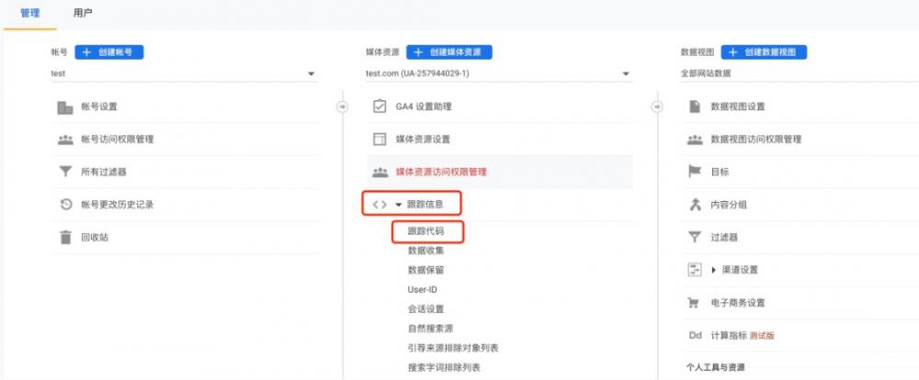Click the document icon beside 数据视图设置

(x=695, y=106)
